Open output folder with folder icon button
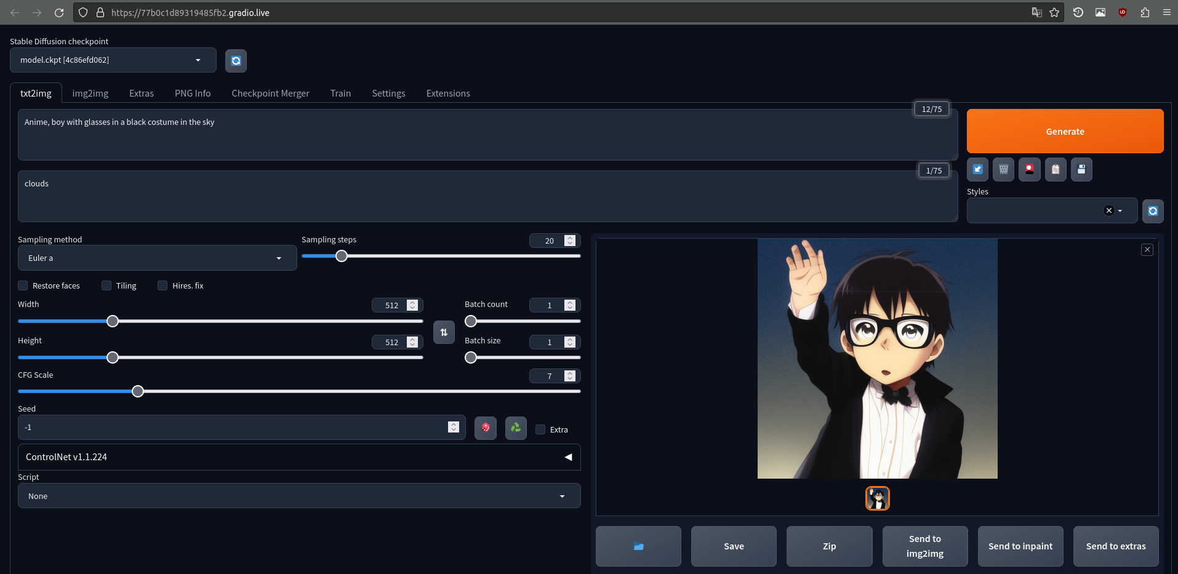Image resolution: width=1178 pixels, height=574 pixels. tap(638, 546)
